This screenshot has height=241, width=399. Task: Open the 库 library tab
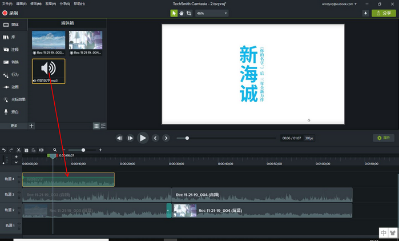(9, 37)
